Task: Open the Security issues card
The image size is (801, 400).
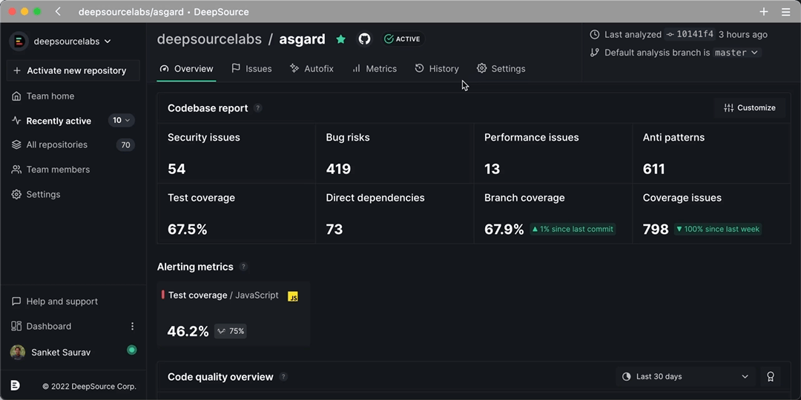Action: [236, 153]
